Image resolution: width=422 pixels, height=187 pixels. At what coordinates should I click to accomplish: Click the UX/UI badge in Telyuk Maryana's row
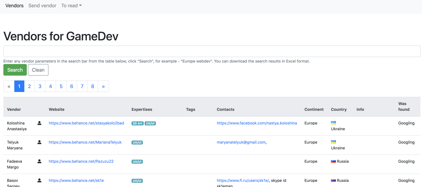tap(137, 142)
